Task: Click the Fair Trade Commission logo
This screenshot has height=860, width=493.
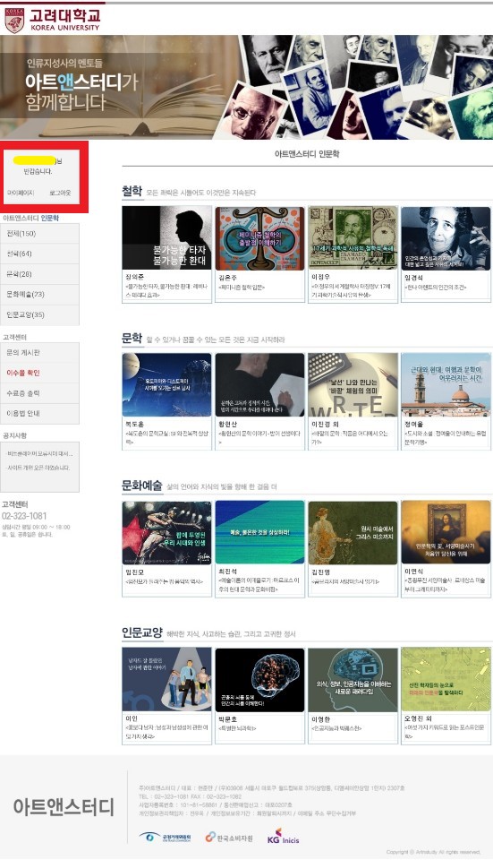Action: click(x=165, y=837)
